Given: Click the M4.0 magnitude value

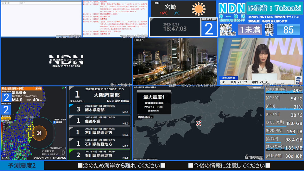Looking at the screenshot, I should (17, 100).
